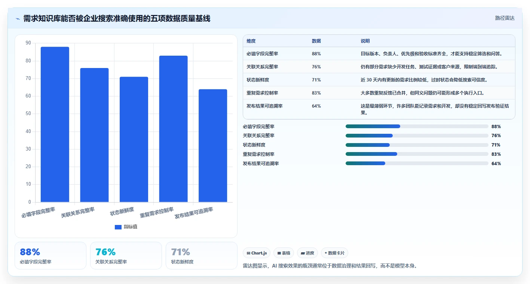Select the 进度 chip
This screenshot has height=284, width=530.
(307, 253)
